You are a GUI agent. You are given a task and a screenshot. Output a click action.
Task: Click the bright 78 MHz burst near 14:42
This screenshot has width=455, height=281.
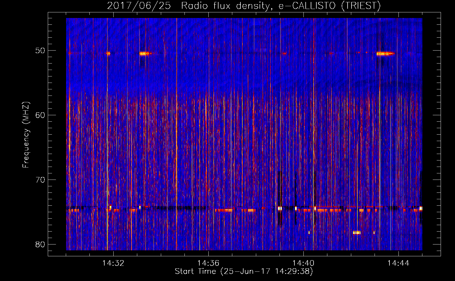(357, 232)
